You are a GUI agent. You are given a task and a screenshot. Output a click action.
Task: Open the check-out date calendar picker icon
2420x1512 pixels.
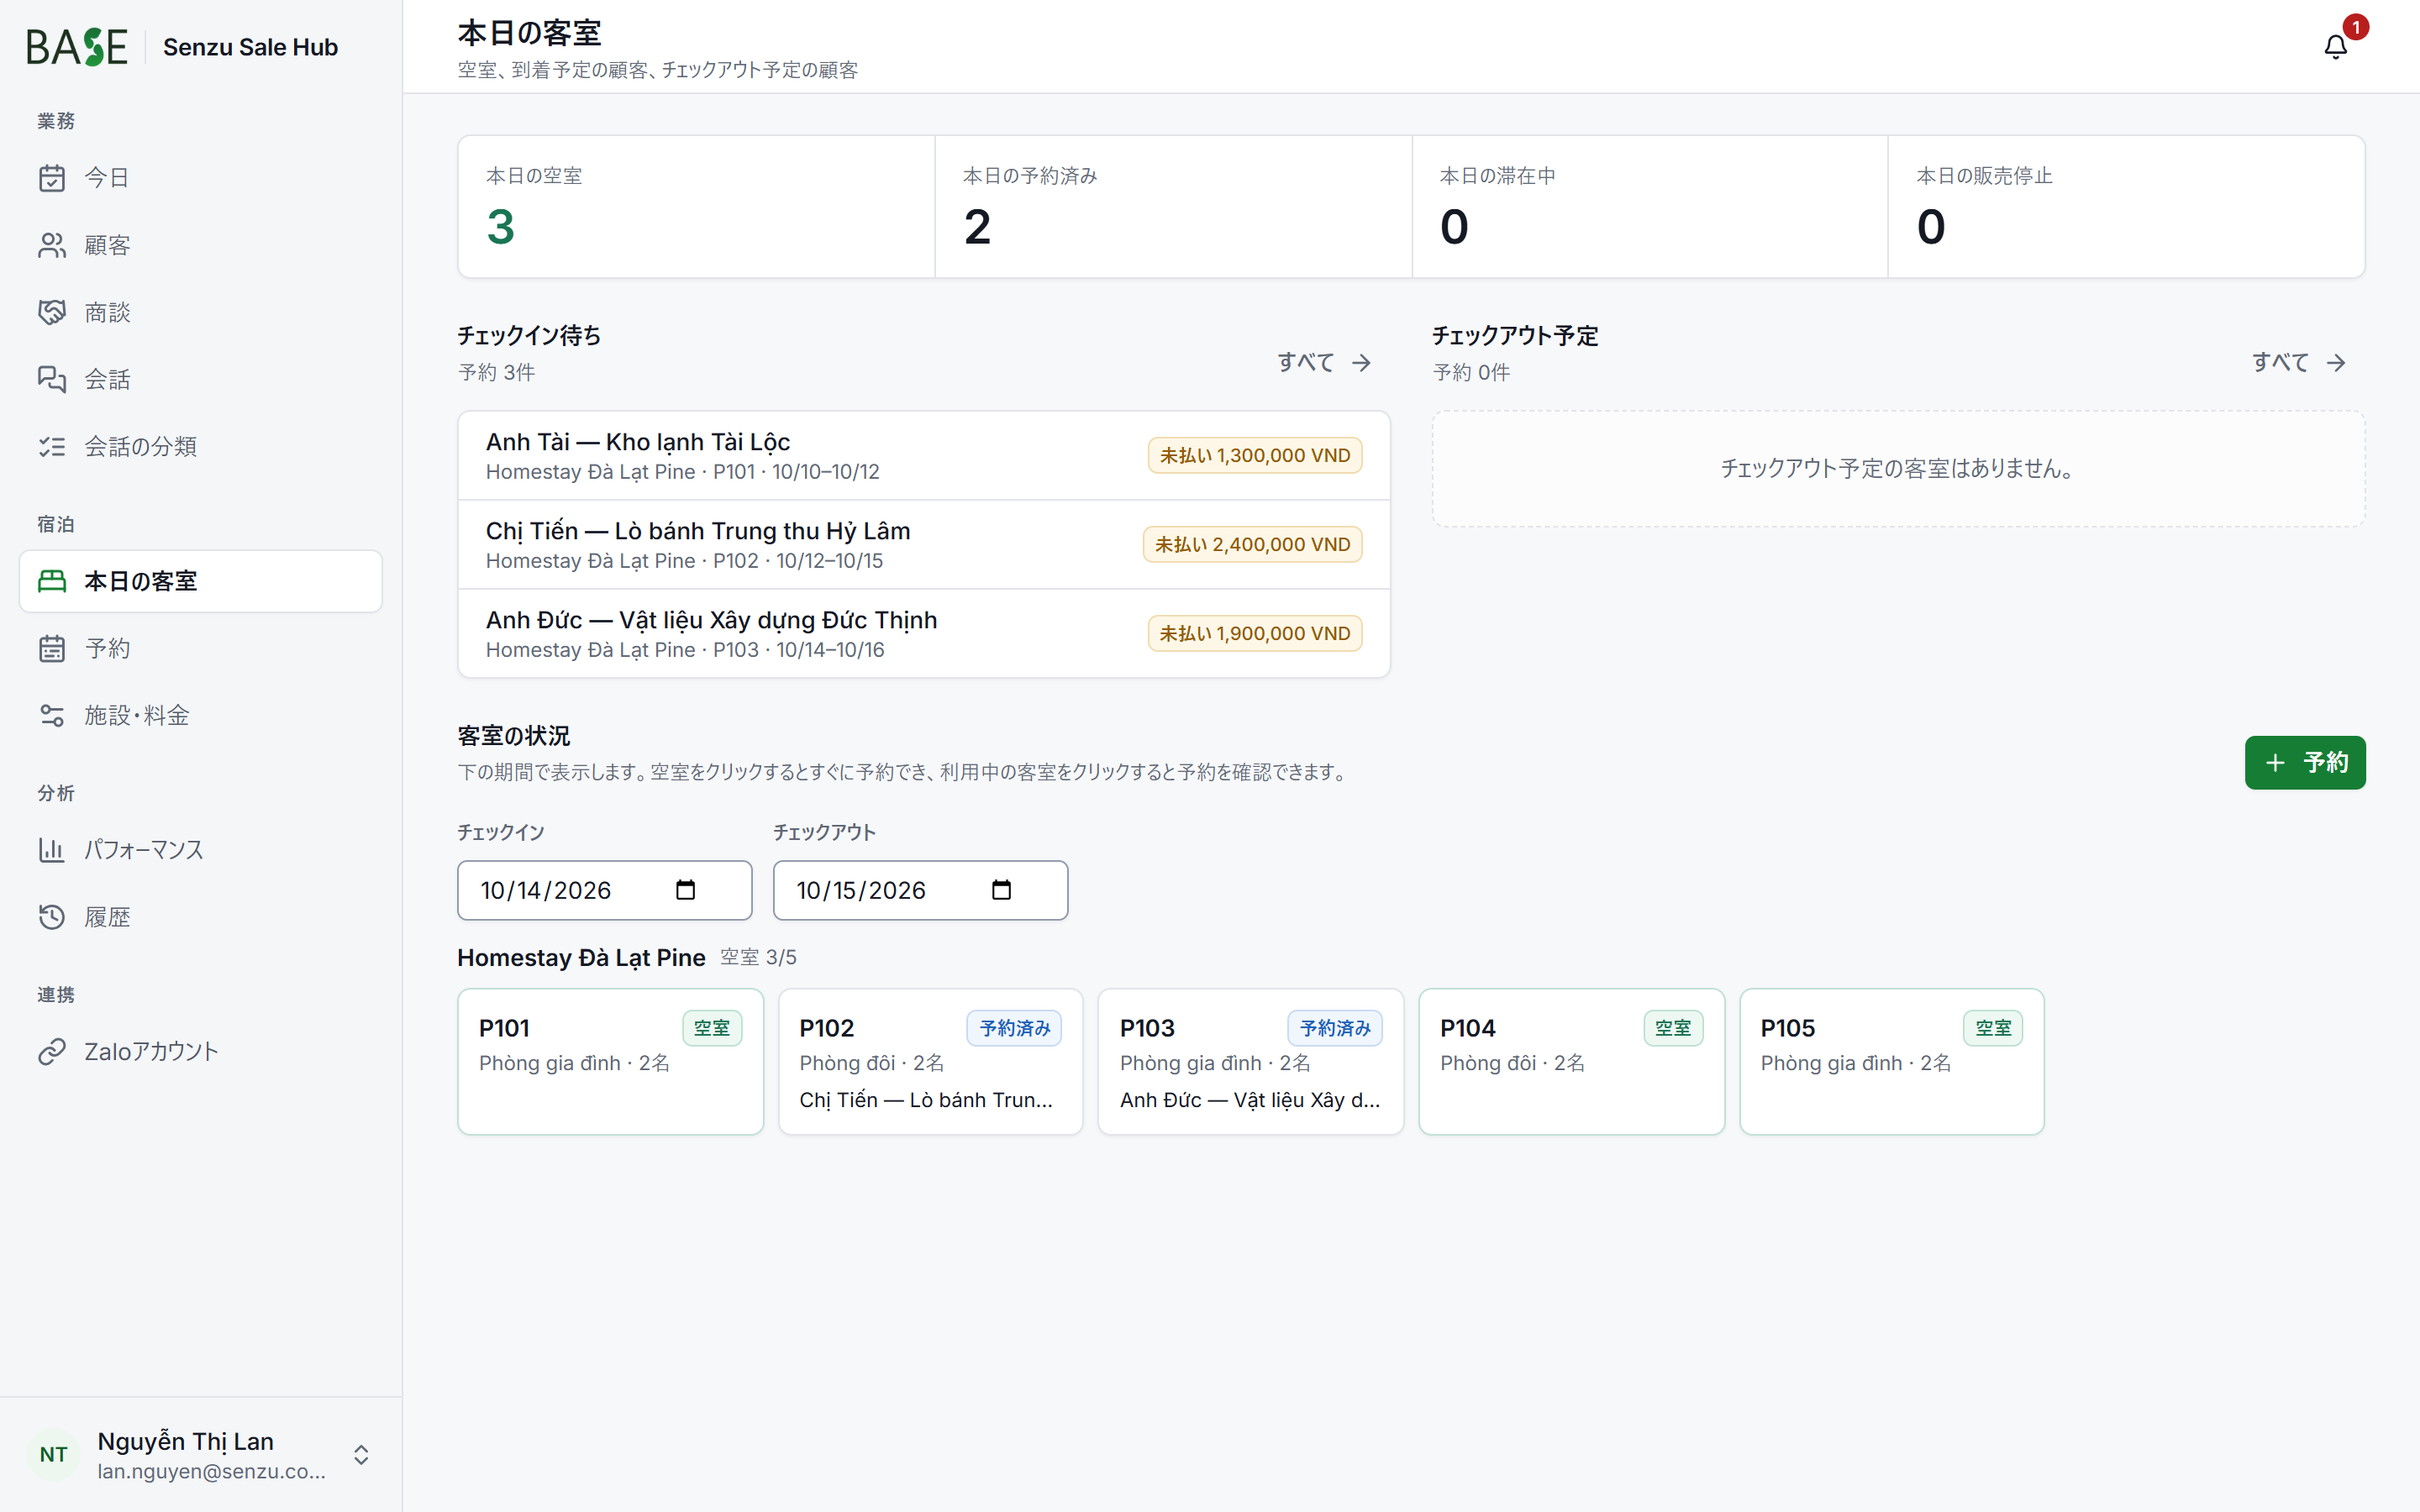click(1001, 890)
